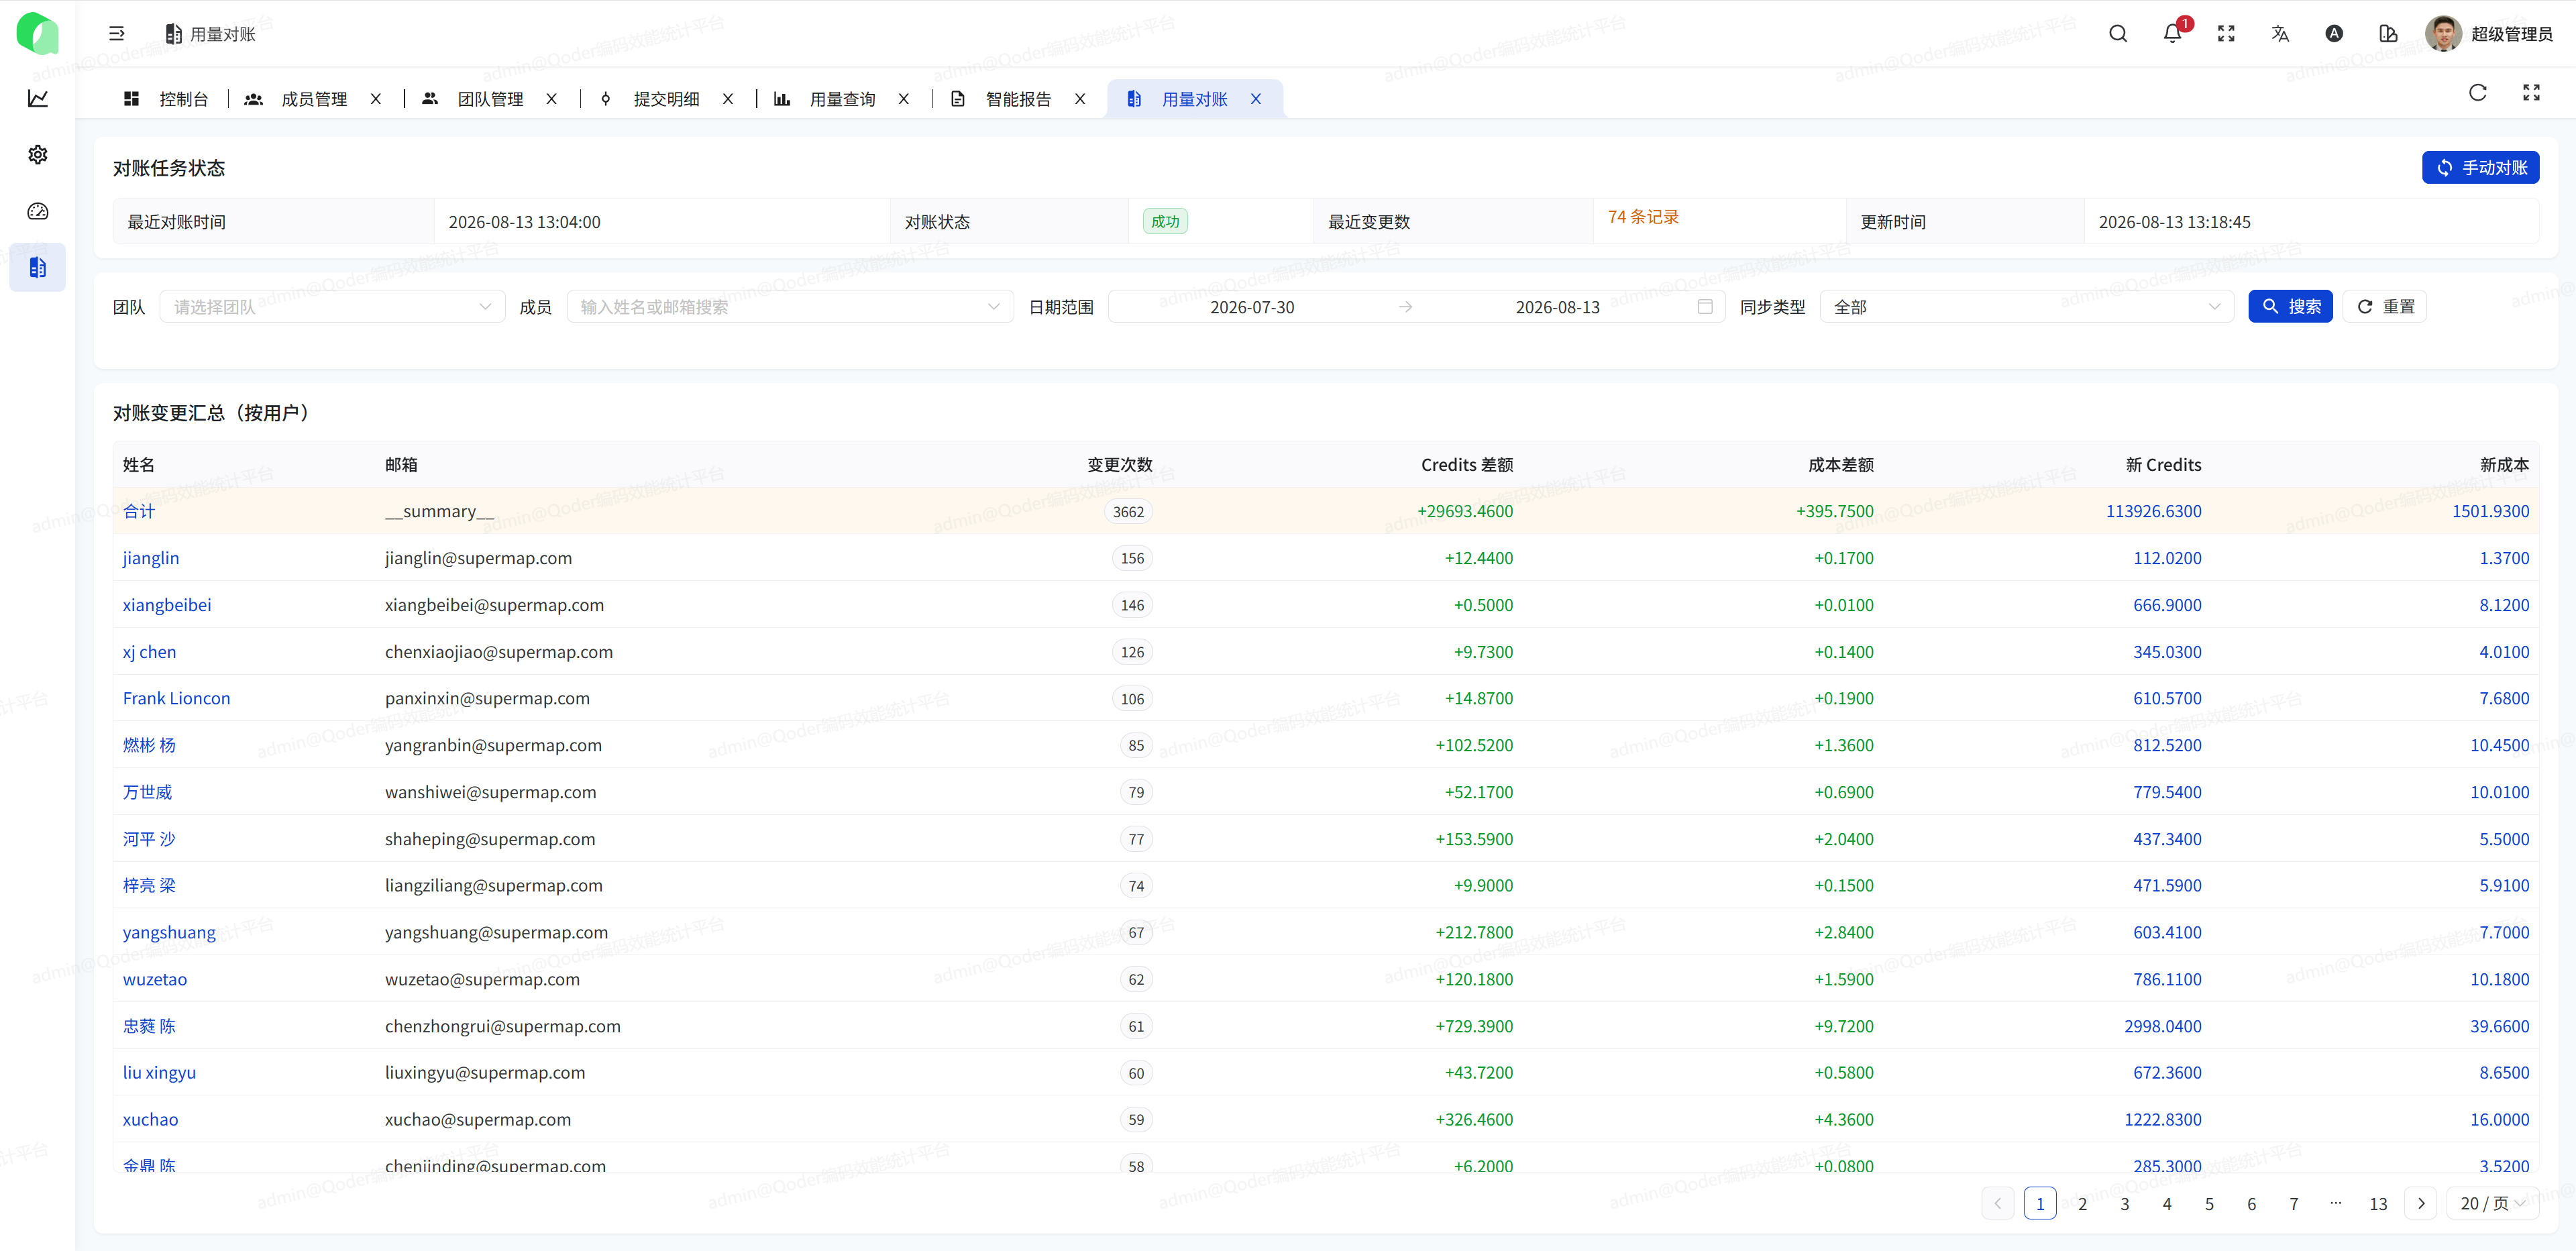Open yangshuang user link
Image resolution: width=2576 pixels, height=1251 pixels.
click(x=169, y=933)
